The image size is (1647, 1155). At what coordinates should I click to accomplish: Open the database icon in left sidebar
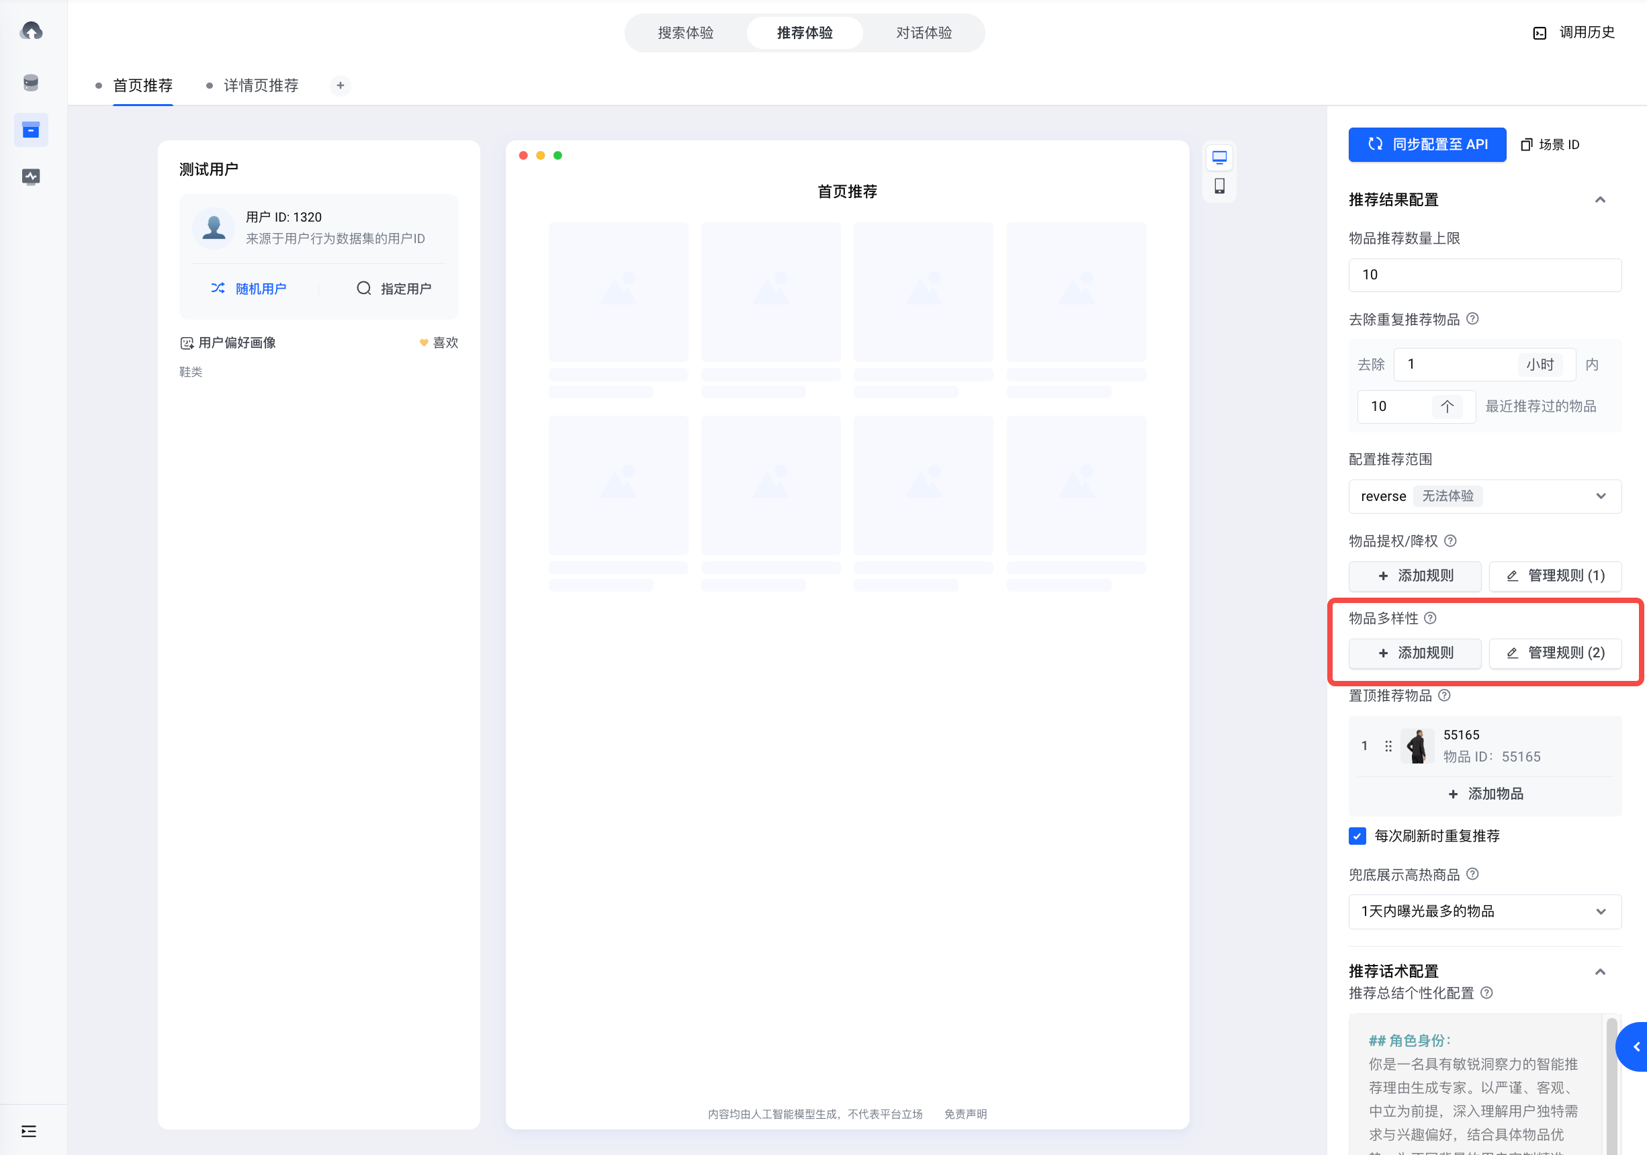click(x=31, y=83)
